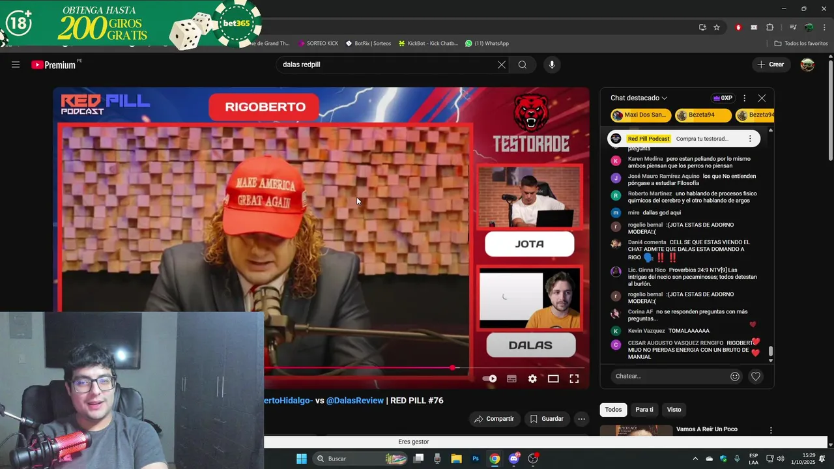Open the chat message from Kevin Vazquez TOMALAAAAAA
834x469 pixels.
pos(669,331)
